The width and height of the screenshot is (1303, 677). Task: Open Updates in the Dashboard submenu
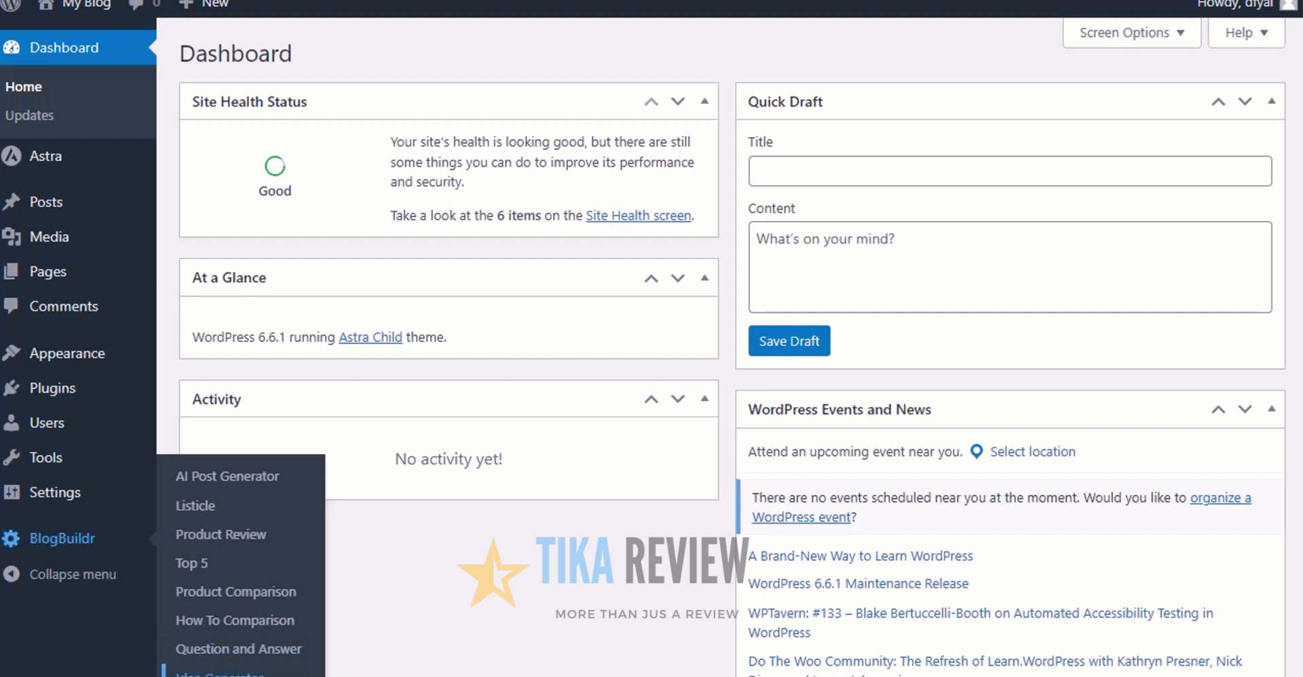pyautogui.click(x=29, y=115)
